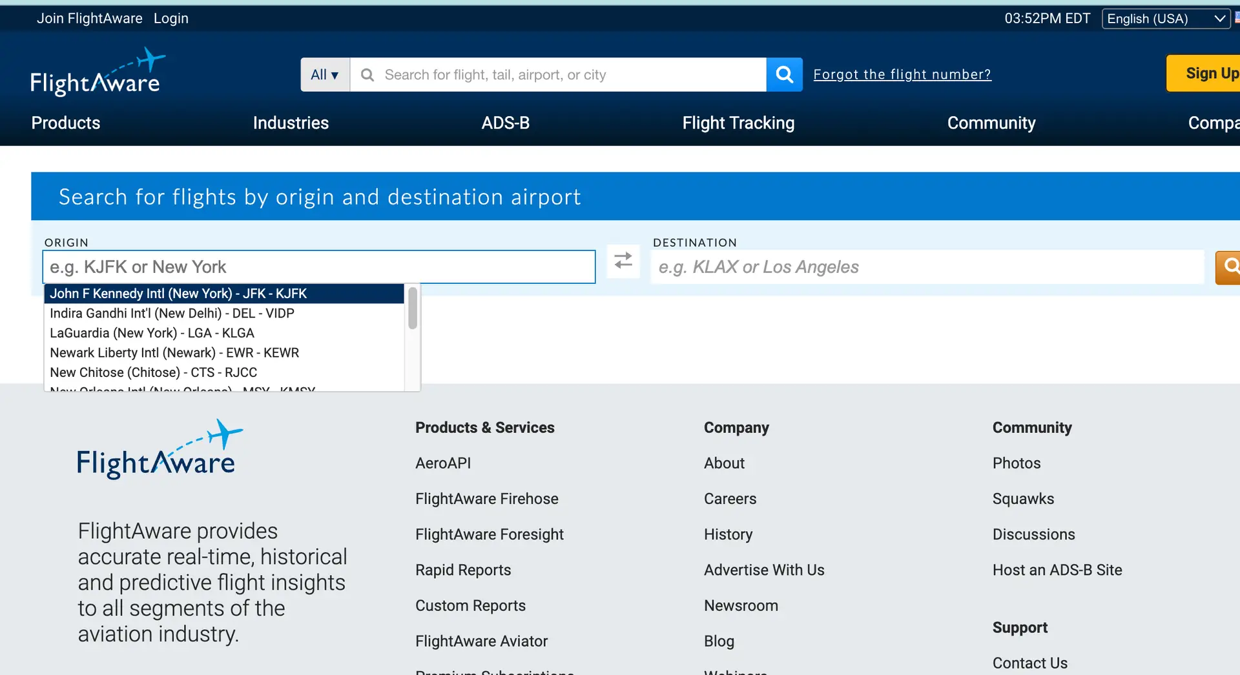Screen dimensions: 1240x675
Task: Click the footer FlightAware logo
Action: (x=160, y=449)
